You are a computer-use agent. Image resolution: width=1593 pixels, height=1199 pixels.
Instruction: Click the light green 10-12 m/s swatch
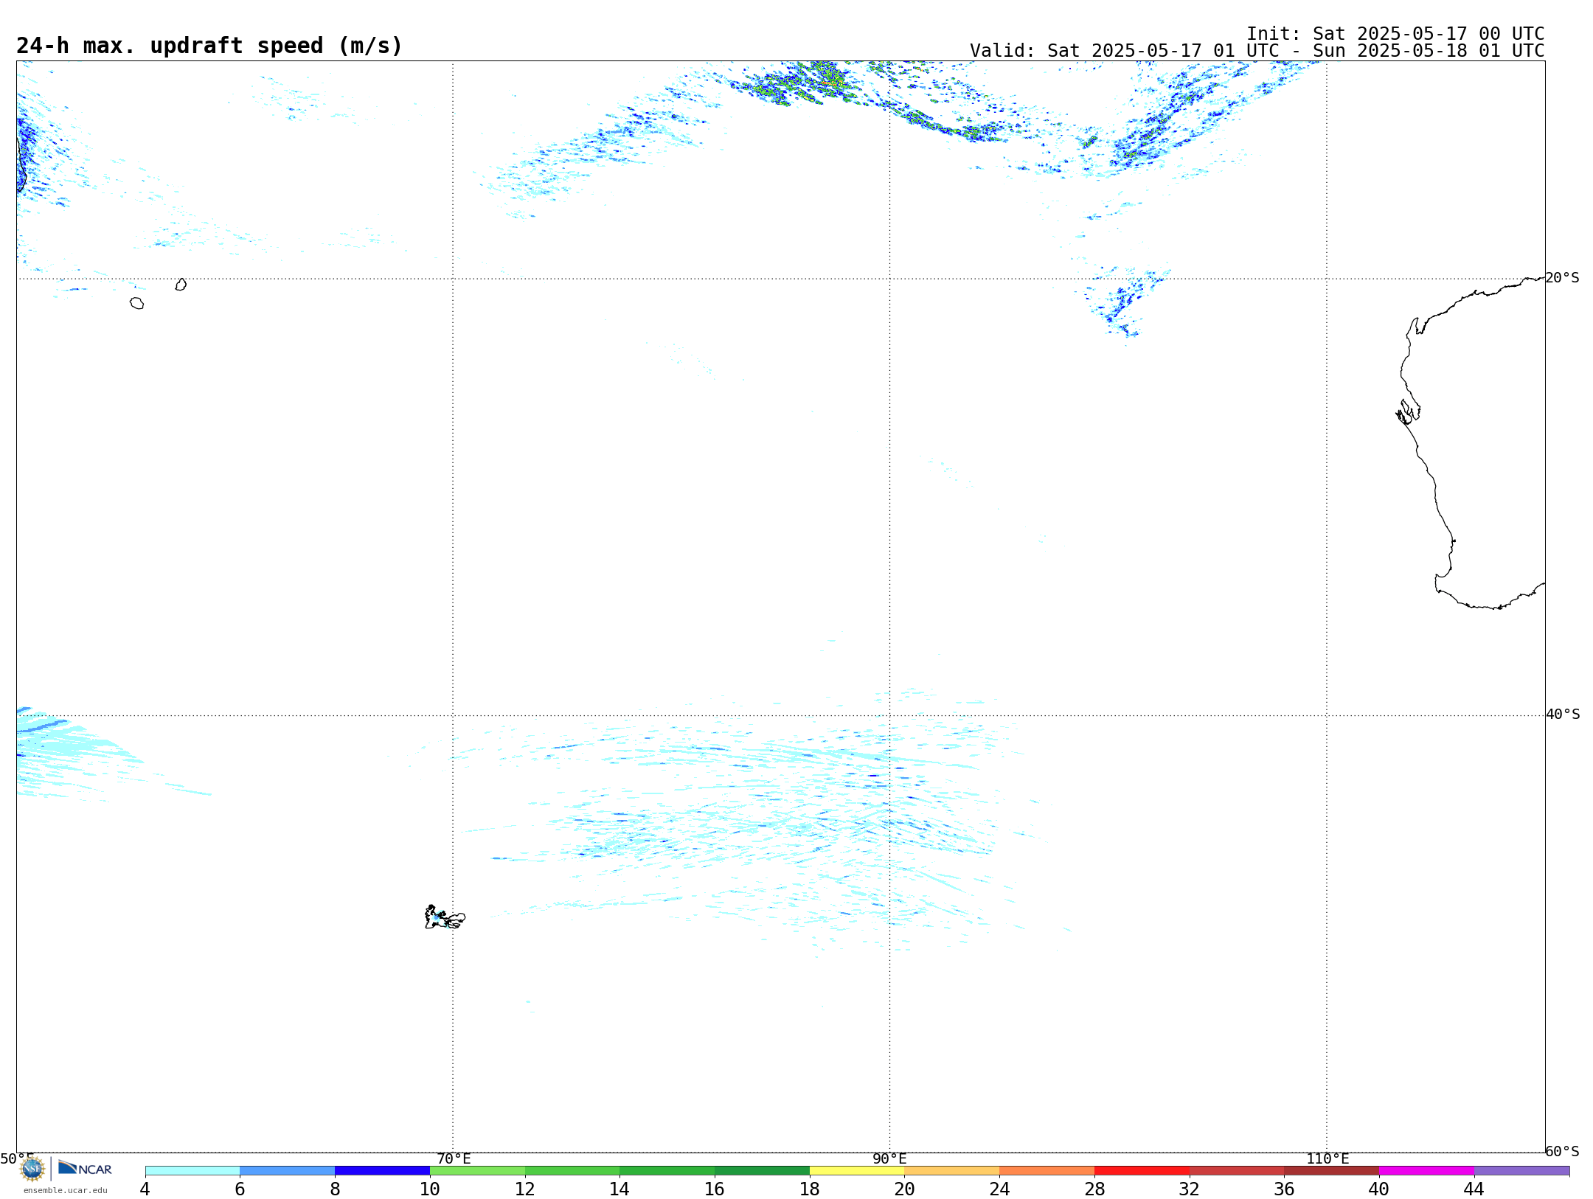(477, 1170)
